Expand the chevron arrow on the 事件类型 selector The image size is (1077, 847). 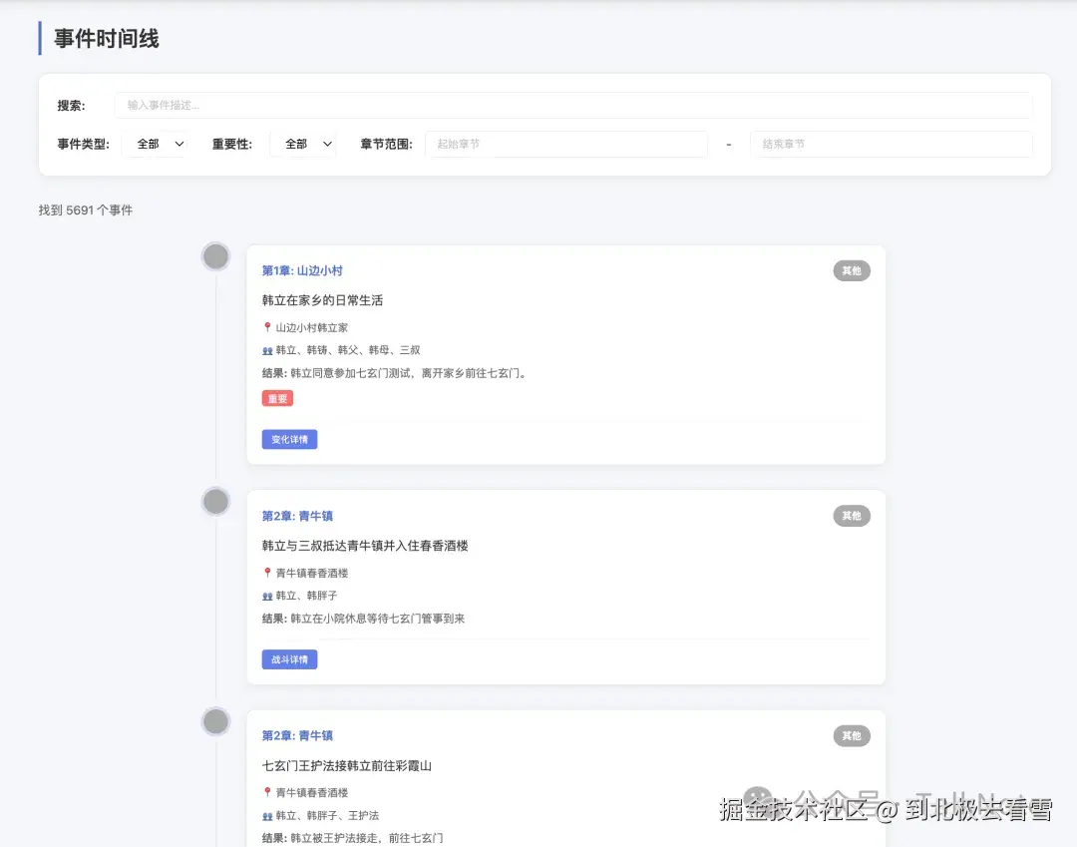pos(181,144)
